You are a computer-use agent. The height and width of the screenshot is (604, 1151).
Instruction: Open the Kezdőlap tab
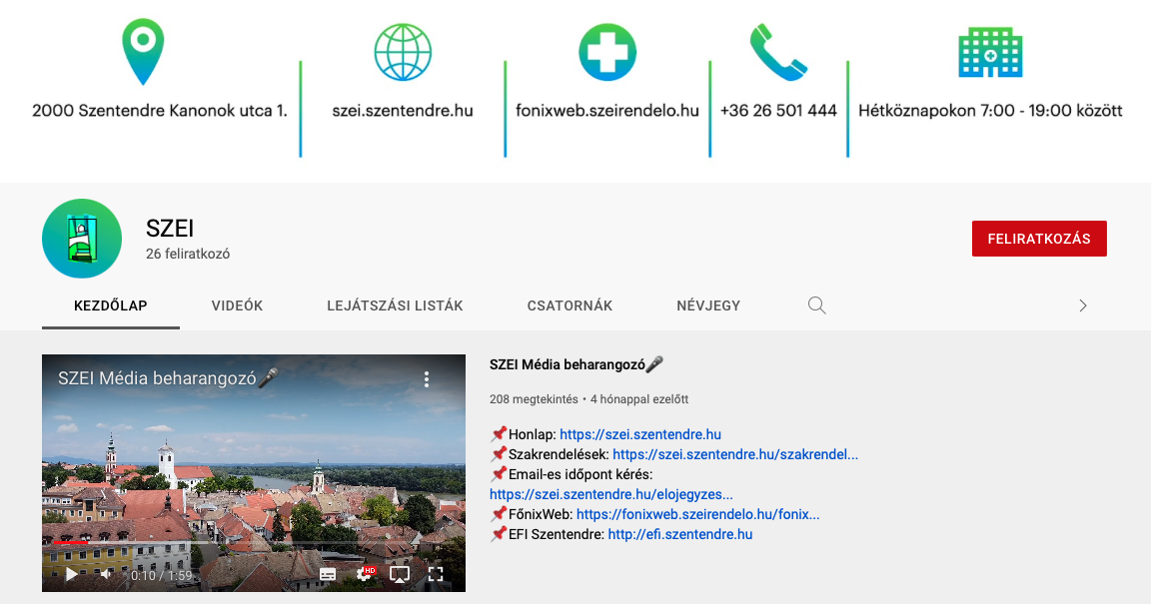pyautogui.click(x=111, y=305)
